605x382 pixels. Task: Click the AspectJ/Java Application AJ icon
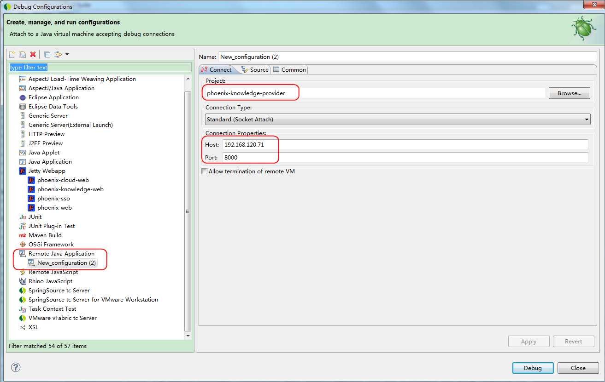pyautogui.click(x=23, y=88)
